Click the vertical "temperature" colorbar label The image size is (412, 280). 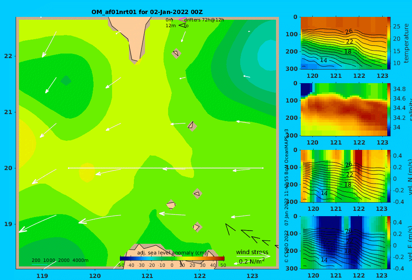tap(406, 43)
